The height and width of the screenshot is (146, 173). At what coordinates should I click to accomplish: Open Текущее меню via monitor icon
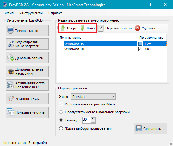click(x=11, y=31)
